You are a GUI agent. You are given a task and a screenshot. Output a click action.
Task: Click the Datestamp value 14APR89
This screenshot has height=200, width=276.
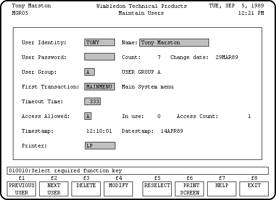pyautogui.click(x=172, y=131)
